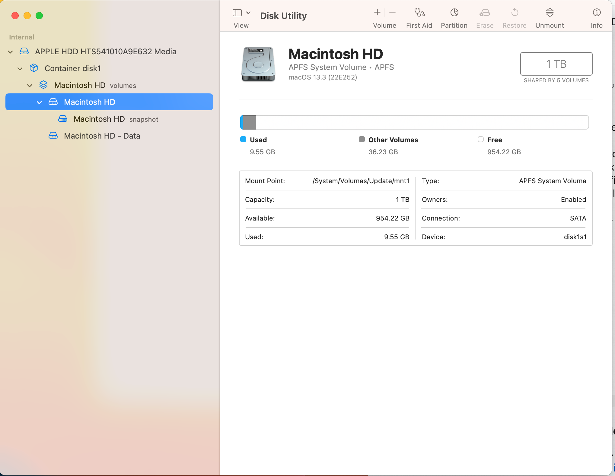Click the macOS 13.3 (22E252) version text
The height and width of the screenshot is (476, 615).
323,77
